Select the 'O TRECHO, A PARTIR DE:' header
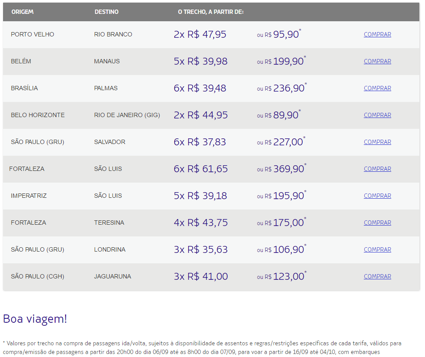 (211, 12)
